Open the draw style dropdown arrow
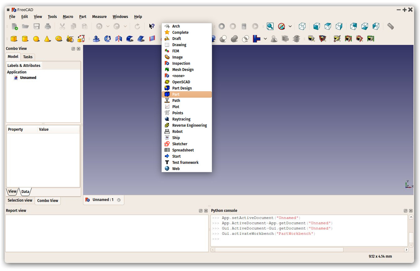This screenshot has height=271, width=420. pos(290,26)
